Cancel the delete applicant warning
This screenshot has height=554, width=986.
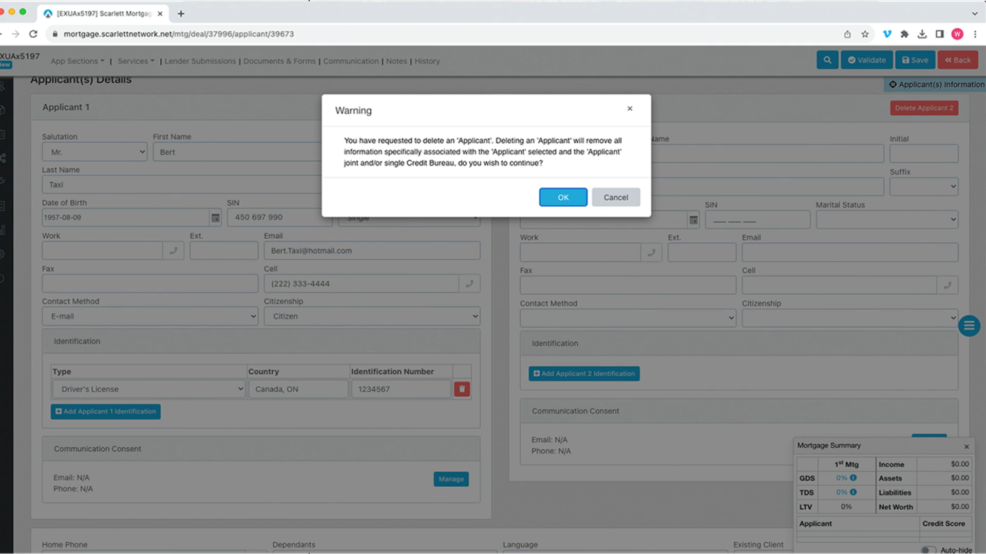[615, 197]
